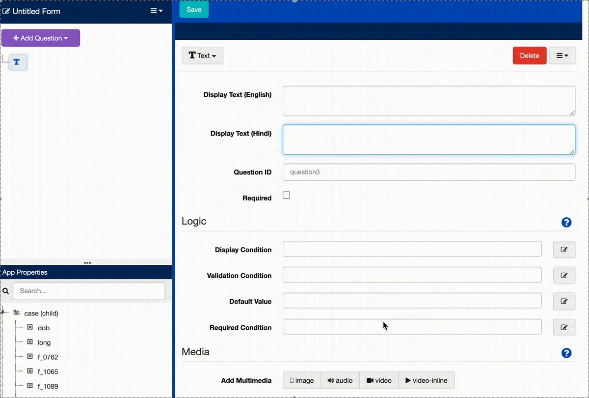This screenshot has width=589, height=398.
Task: Toggle the Required checkbox
Action: coord(287,195)
